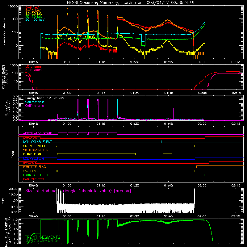Pick the cyan '50-100 keV' legend label
Viewport: 247px width, 247px height.
[35, 20]
